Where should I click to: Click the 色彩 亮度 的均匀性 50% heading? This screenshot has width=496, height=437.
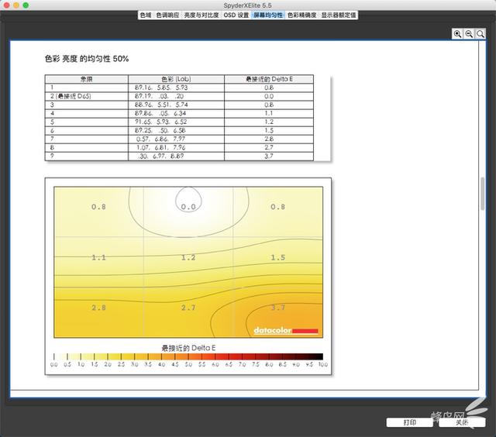(87, 58)
